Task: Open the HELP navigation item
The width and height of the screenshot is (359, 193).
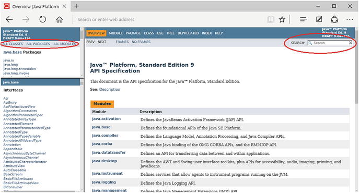Action: [219, 33]
